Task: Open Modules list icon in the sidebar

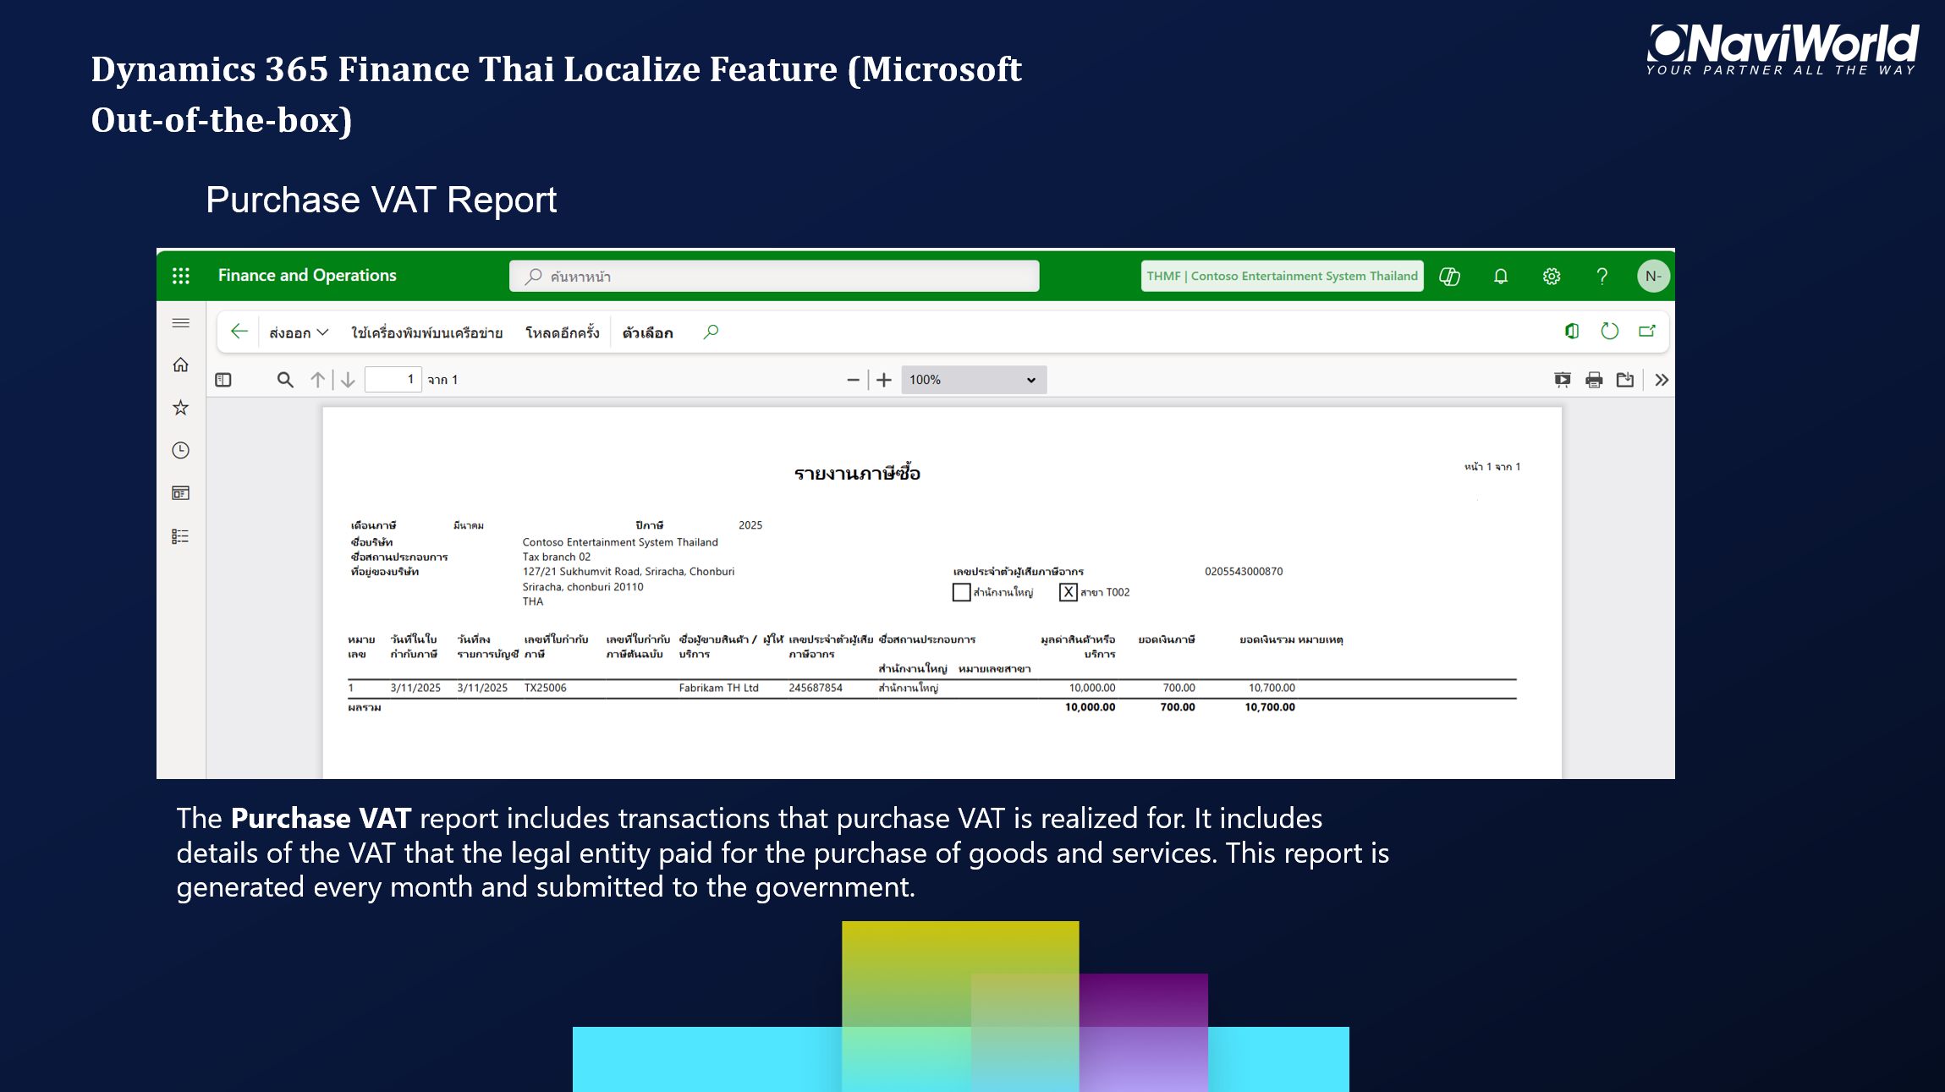Action: click(x=181, y=536)
